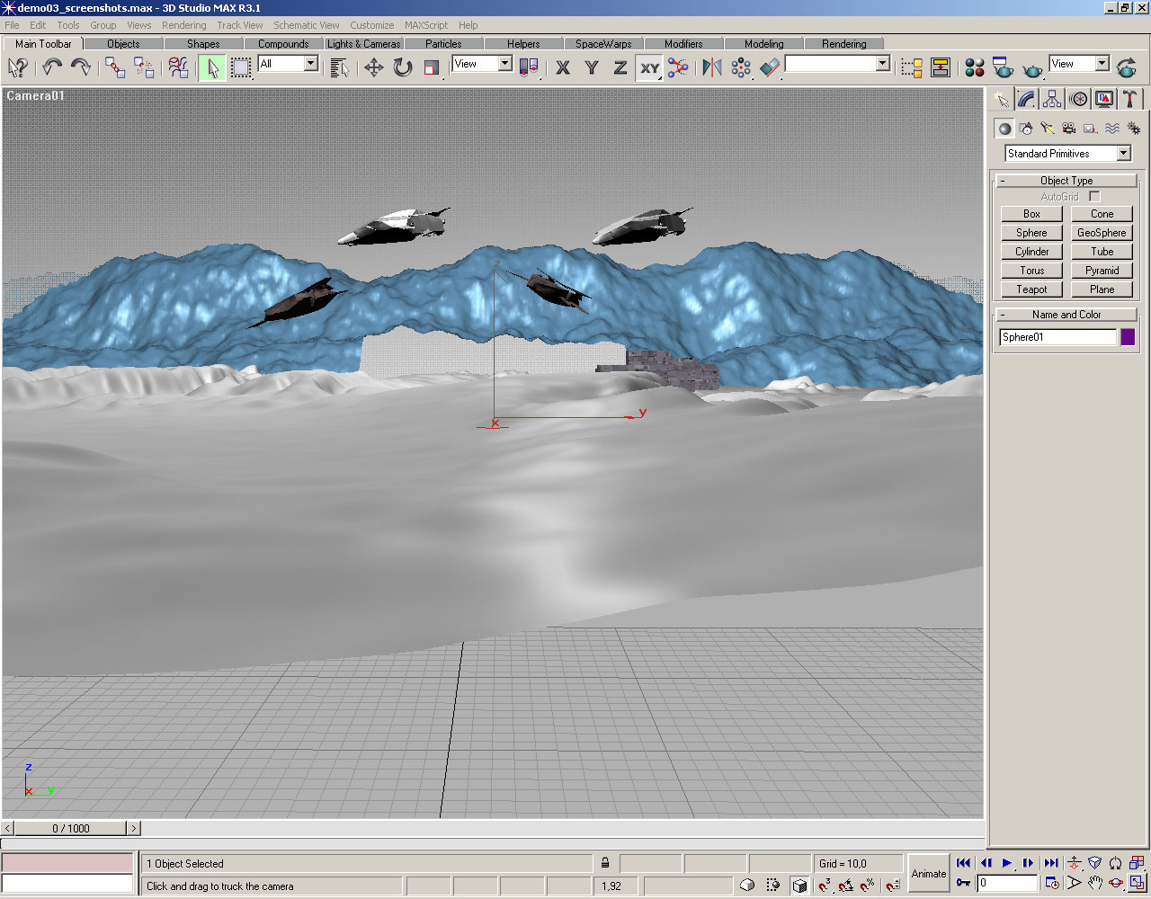Select the Move transform tool
This screenshot has width=1151, height=899.
click(x=373, y=67)
